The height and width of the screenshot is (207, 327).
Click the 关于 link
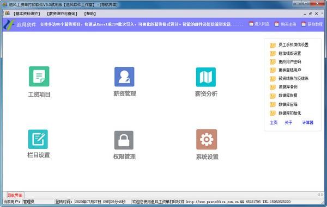[288, 123]
